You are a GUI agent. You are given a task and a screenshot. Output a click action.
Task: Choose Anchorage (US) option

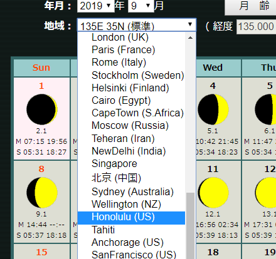pyautogui.click(x=131, y=242)
